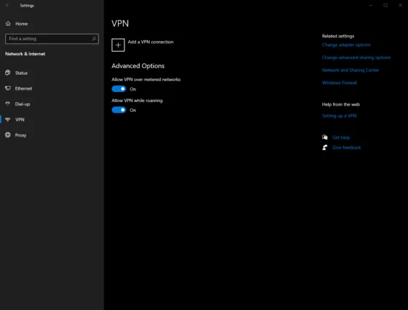Toggle Allow VPN while roaming

click(x=119, y=110)
